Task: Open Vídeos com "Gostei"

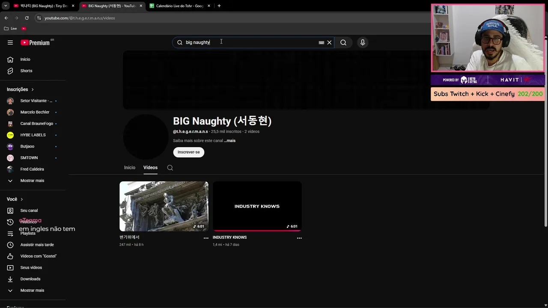Action: point(33,256)
